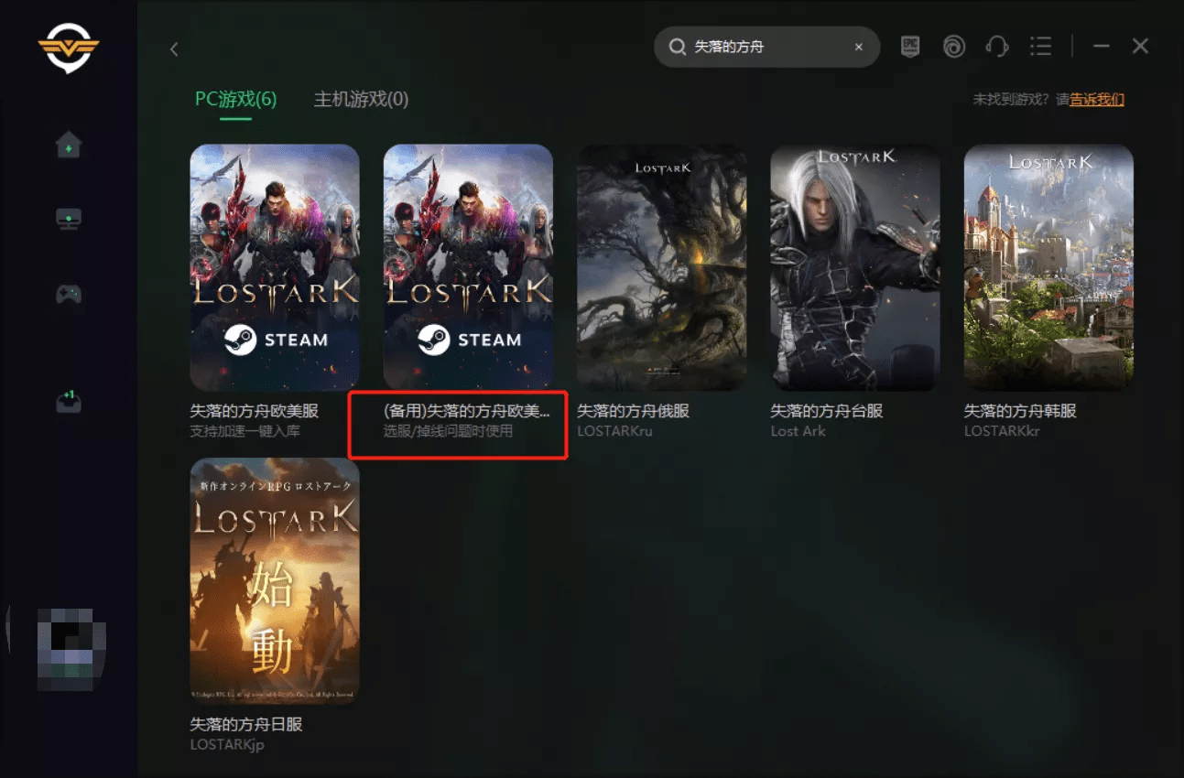This screenshot has height=778, width=1184.
Task: Open the gamepad icon in the sidebar
Action: [69, 295]
